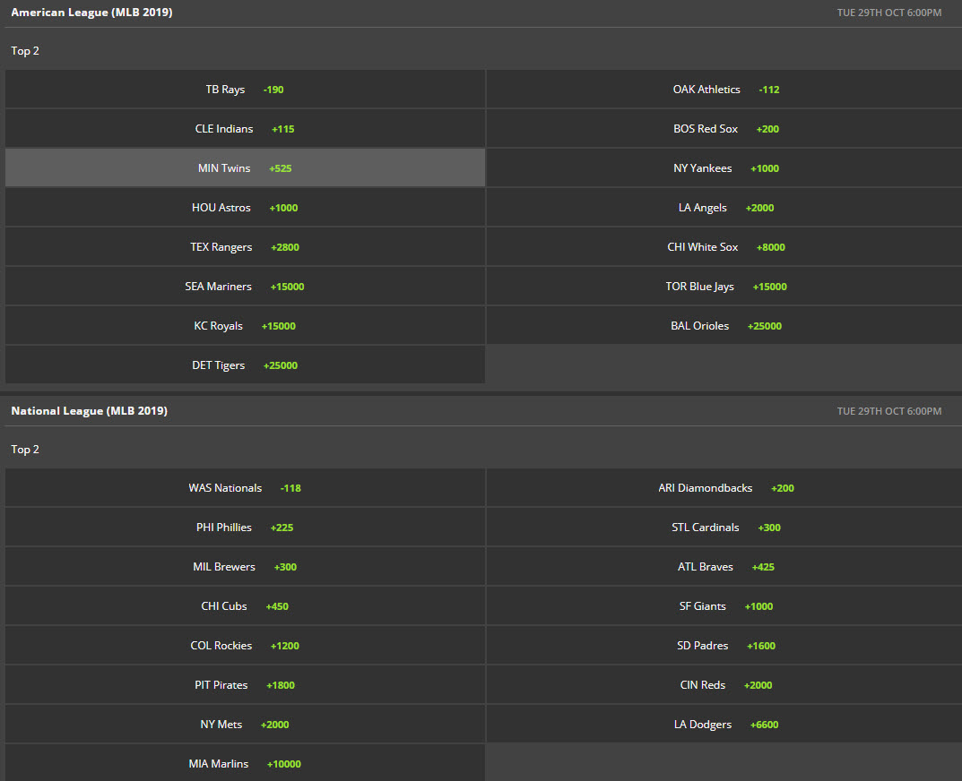Viewport: 962px width, 781px height.
Task: Select BAL Orioles at +25000
Action: 724,325
